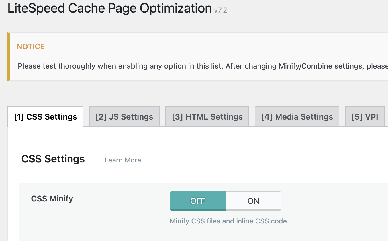388x241 pixels.
Task: Go to the Media Settings tab
Action: pyautogui.click(x=297, y=117)
